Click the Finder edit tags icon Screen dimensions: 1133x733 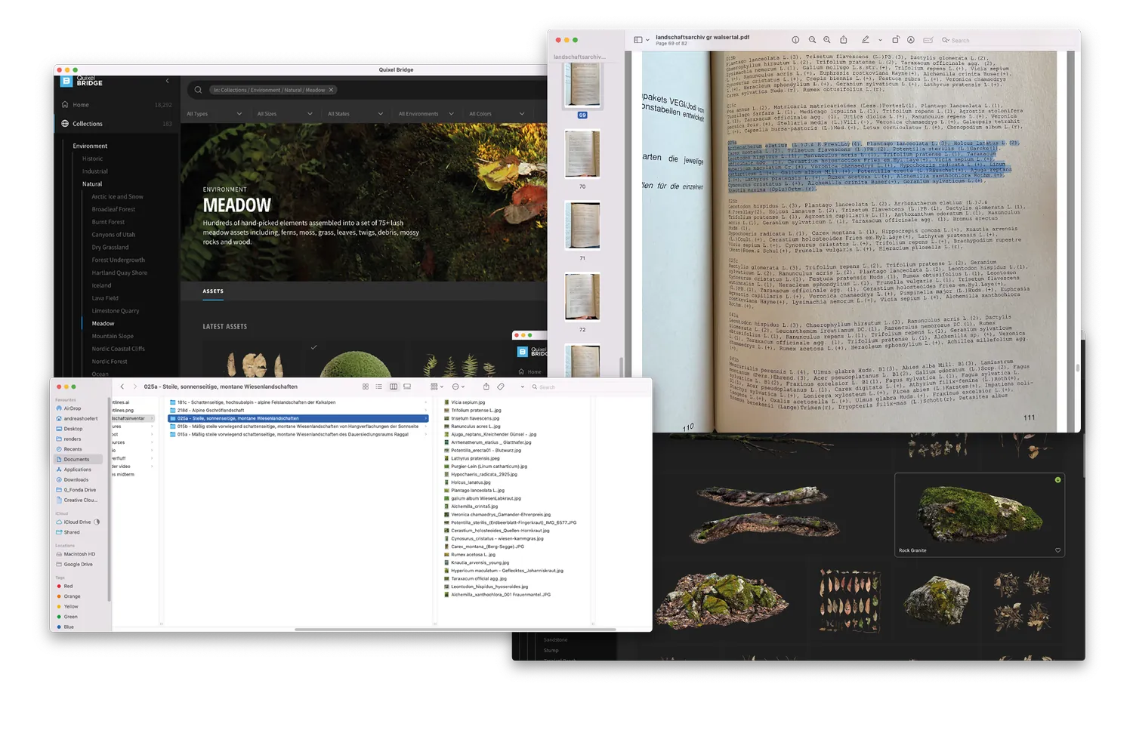coord(501,387)
